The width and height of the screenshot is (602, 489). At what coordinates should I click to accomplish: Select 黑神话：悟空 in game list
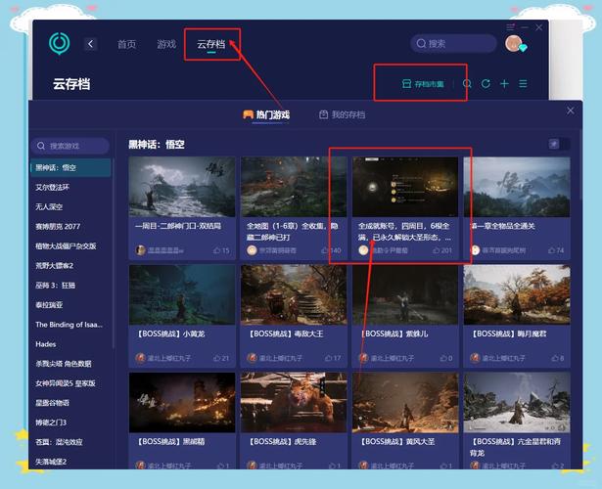point(70,167)
